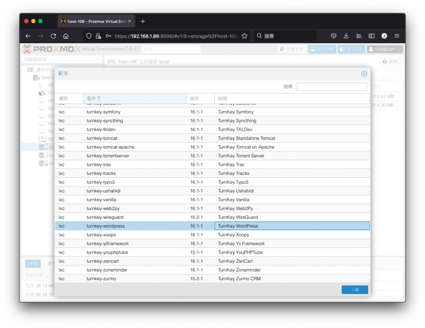The height and width of the screenshot is (328, 425).
Task: Select the turnkey-web2py row
Action: coord(212,208)
